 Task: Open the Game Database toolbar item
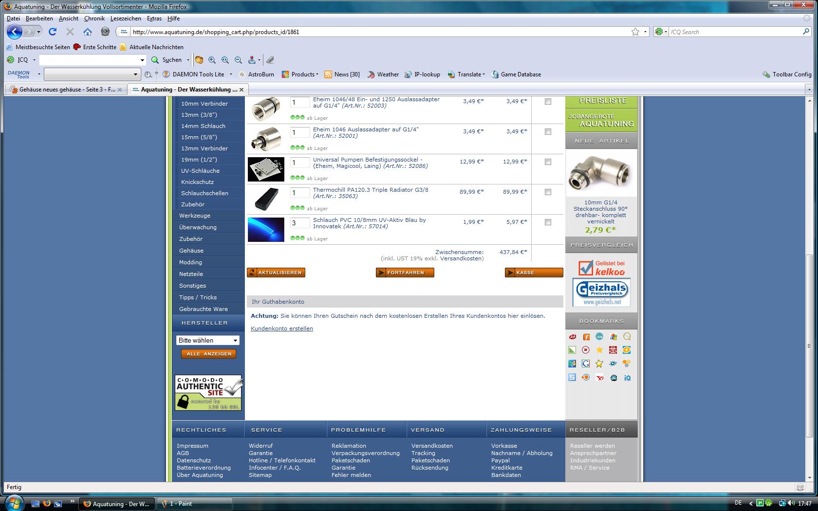(x=516, y=74)
